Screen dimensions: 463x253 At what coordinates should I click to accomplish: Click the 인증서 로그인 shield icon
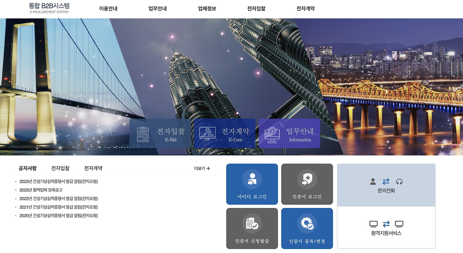click(x=307, y=178)
